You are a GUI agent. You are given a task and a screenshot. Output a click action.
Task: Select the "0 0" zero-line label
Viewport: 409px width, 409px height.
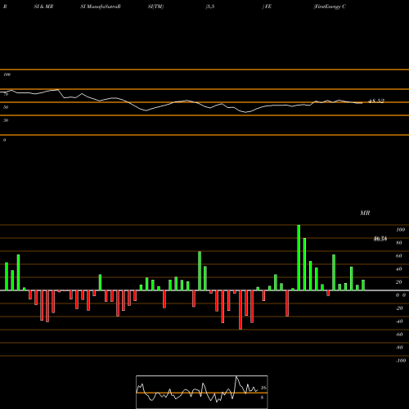pyautogui.click(x=401, y=295)
